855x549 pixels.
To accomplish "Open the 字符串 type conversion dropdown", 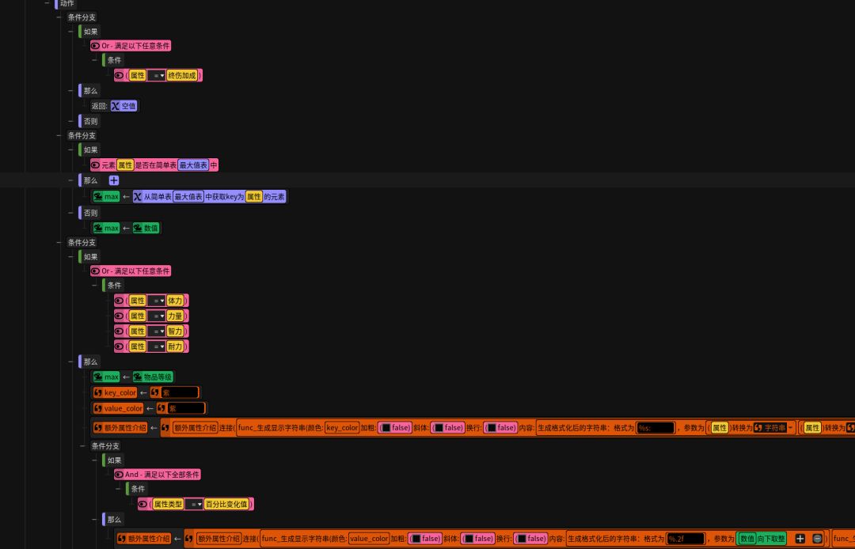I will [773, 427].
